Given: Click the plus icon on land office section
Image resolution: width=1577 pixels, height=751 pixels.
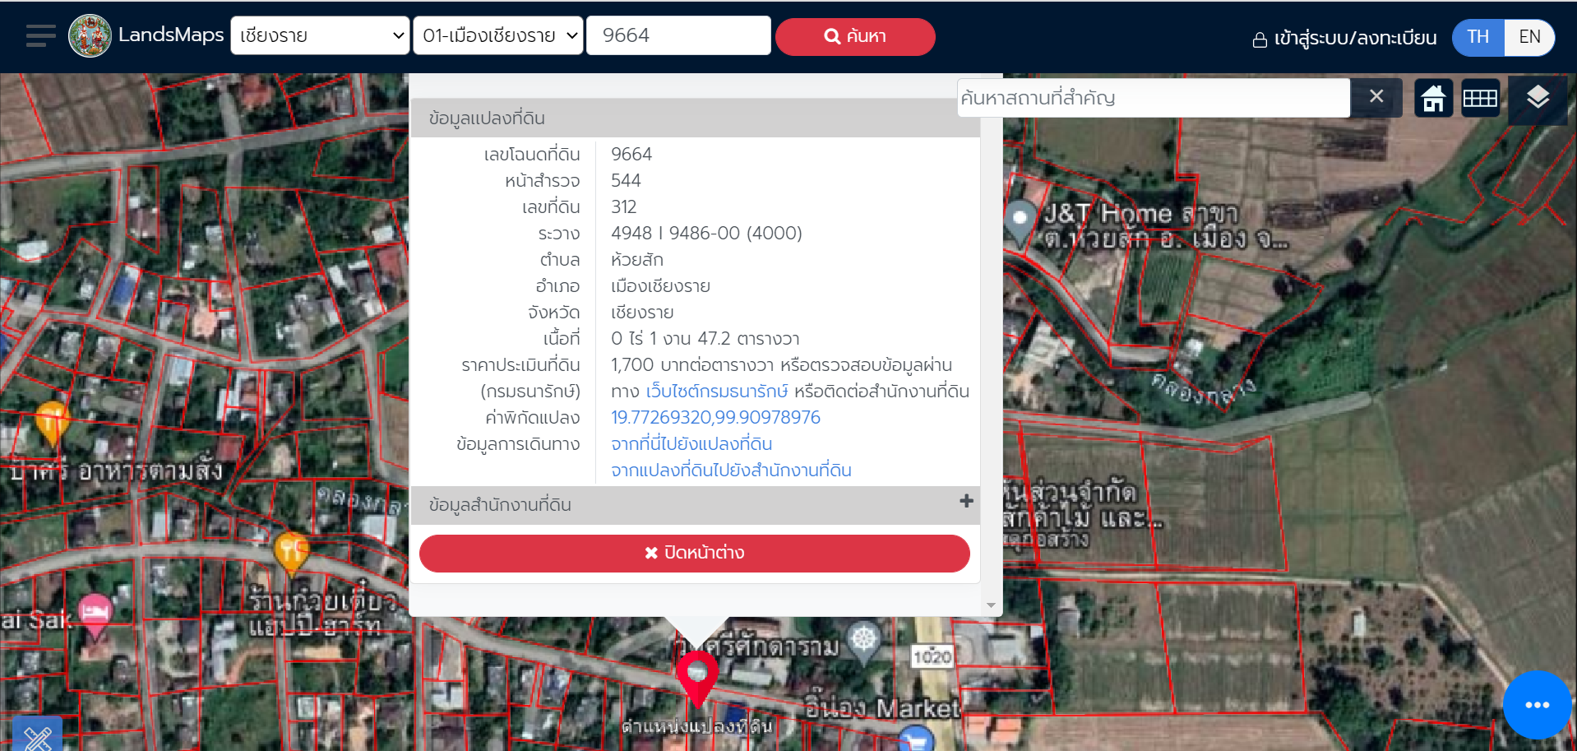Looking at the screenshot, I should [x=966, y=501].
